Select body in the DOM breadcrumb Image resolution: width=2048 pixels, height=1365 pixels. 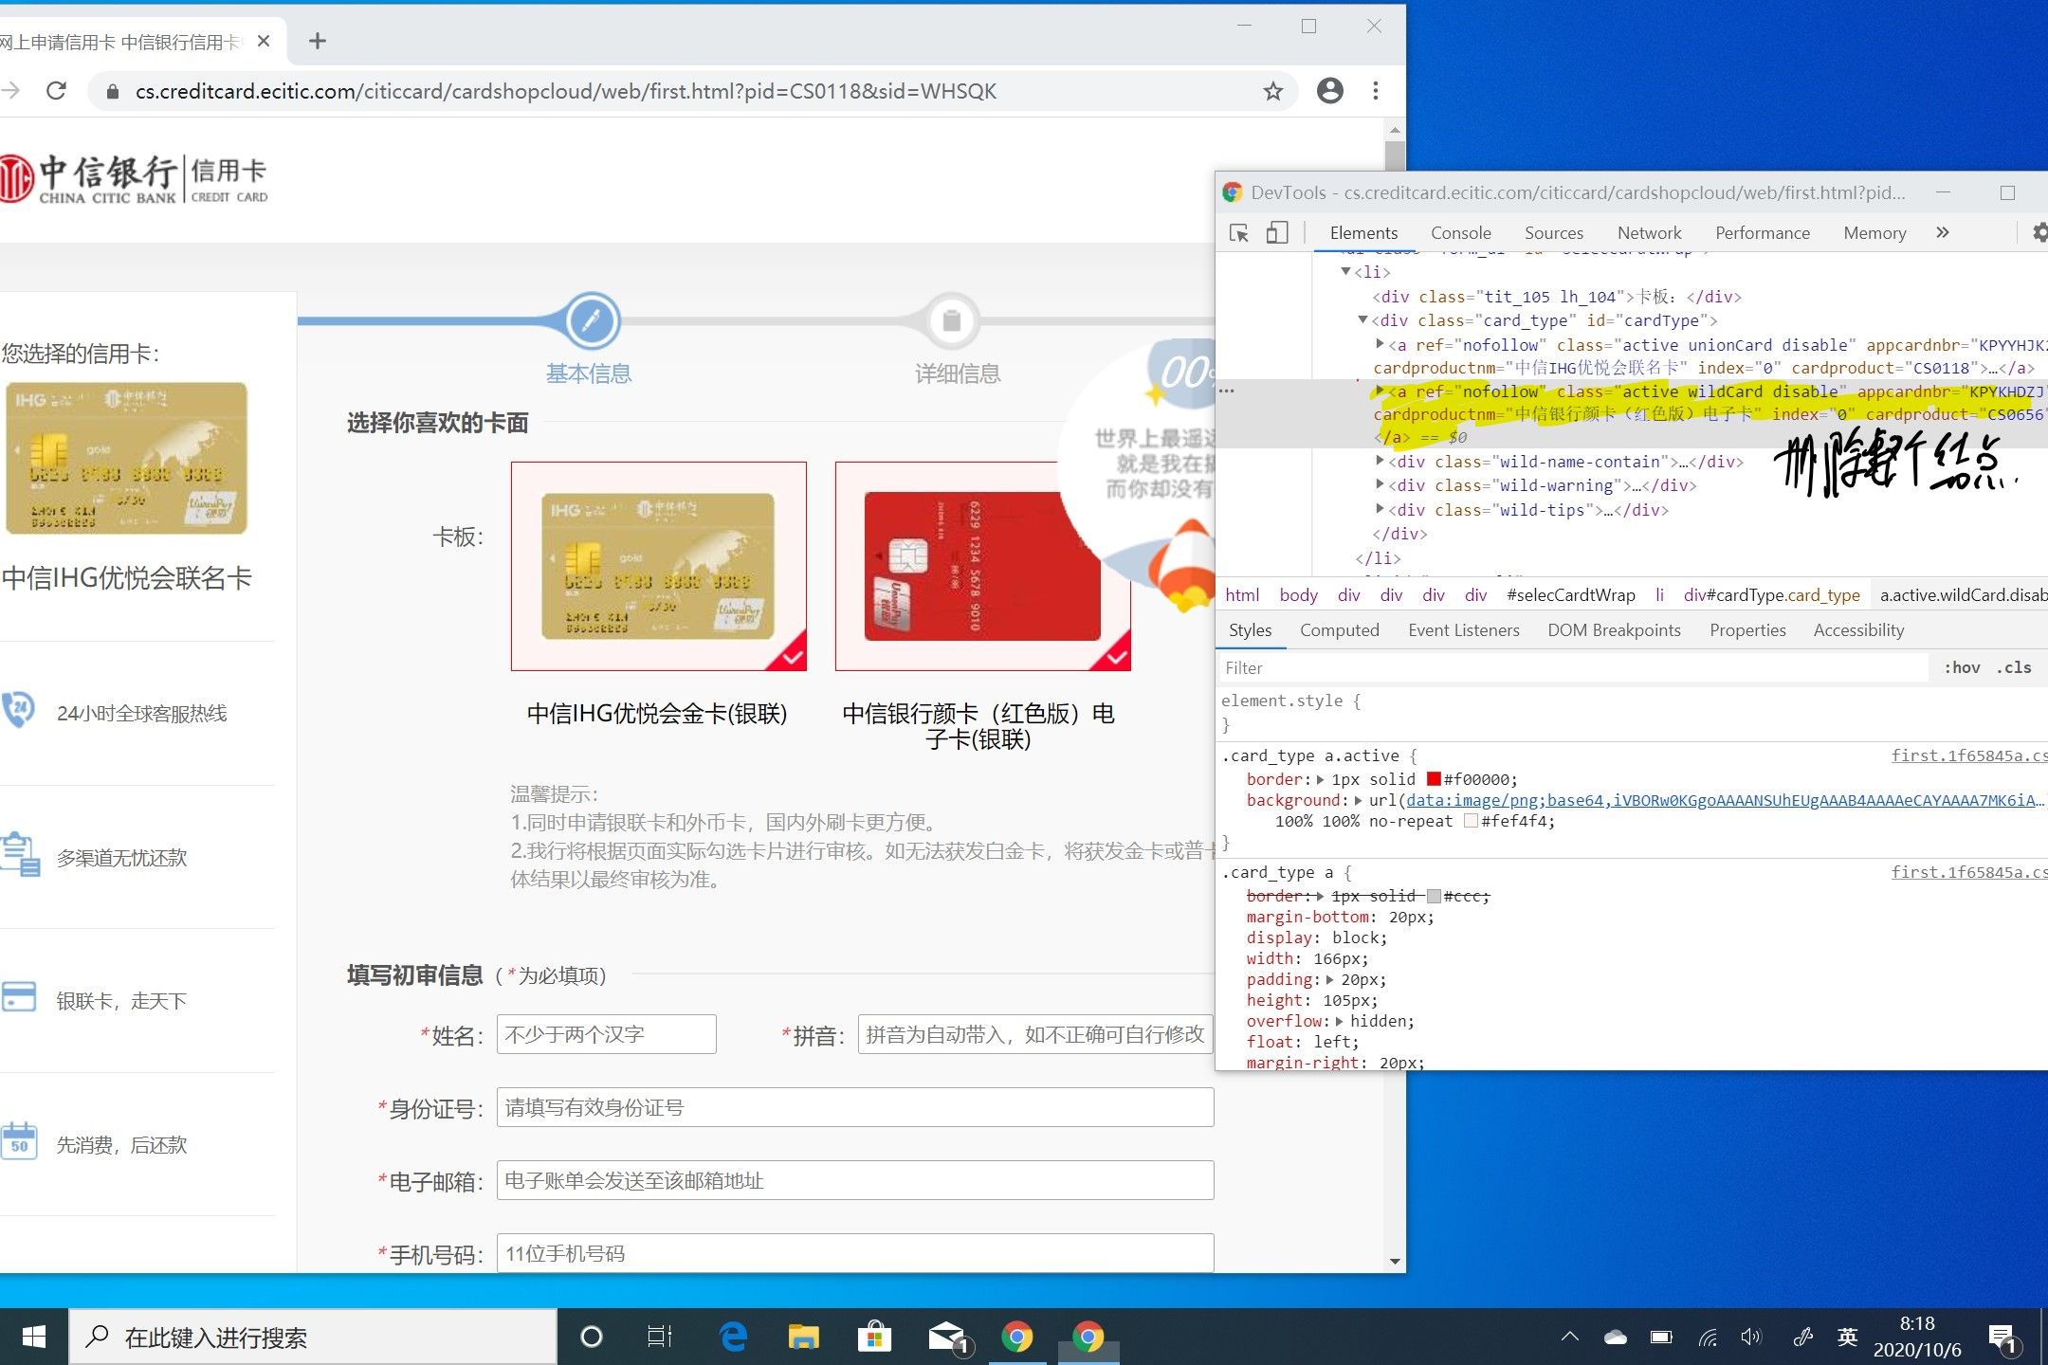click(x=1298, y=595)
